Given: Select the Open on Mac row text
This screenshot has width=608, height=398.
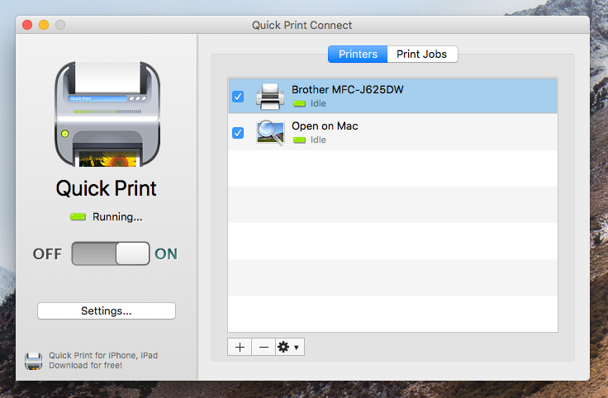Looking at the screenshot, I should pyautogui.click(x=325, y=126).
